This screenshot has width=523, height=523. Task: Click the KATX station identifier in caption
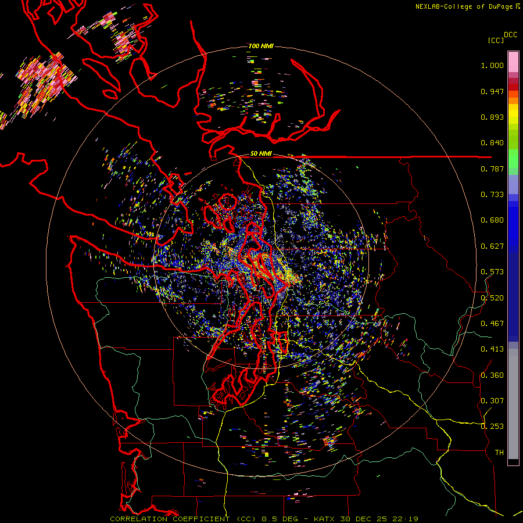[x=324, y=519]
